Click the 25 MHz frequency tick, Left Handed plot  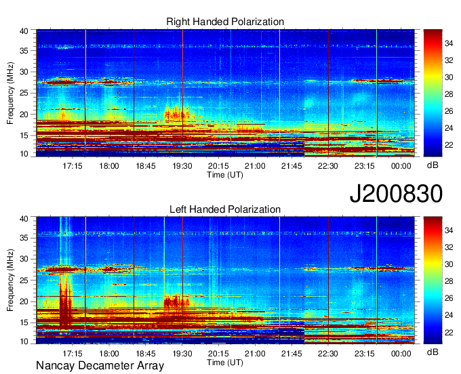(x=24, y=280)
